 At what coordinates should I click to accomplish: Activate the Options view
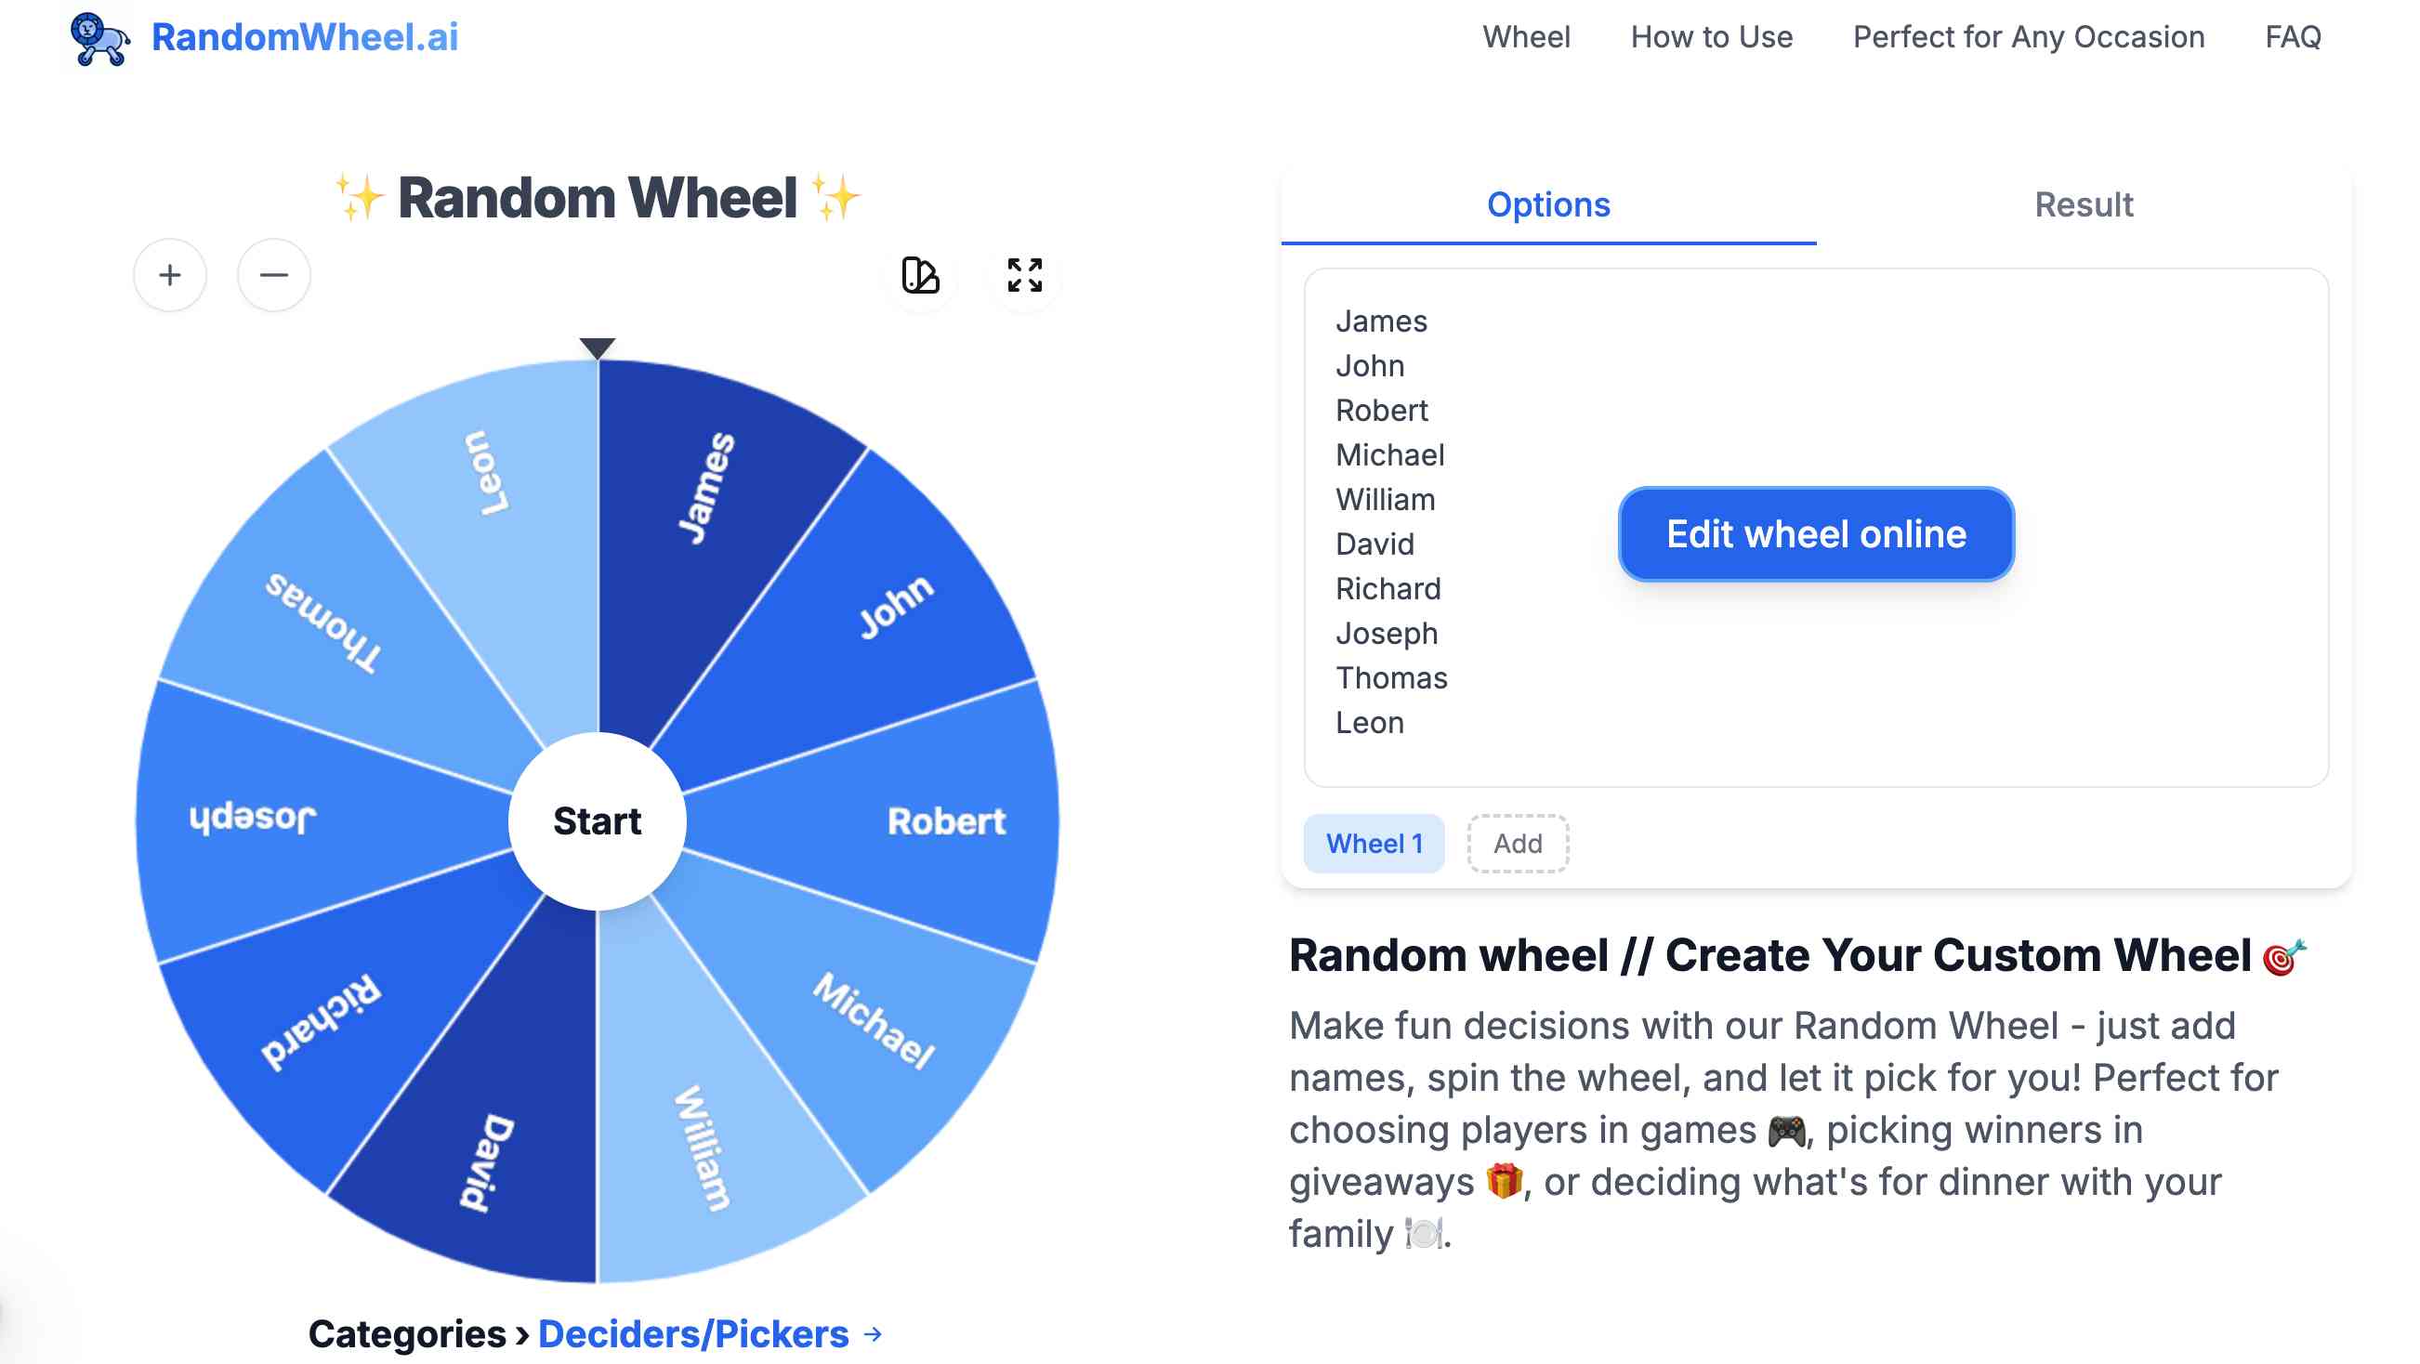[x=1547, y=203]
